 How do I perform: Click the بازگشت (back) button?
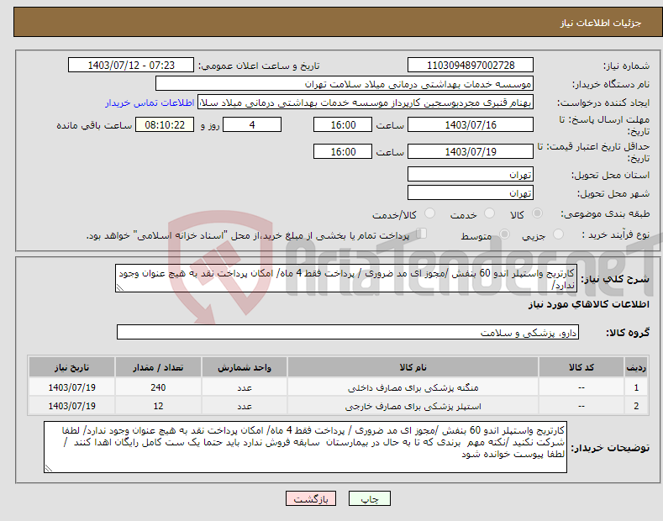click(311, 498)
